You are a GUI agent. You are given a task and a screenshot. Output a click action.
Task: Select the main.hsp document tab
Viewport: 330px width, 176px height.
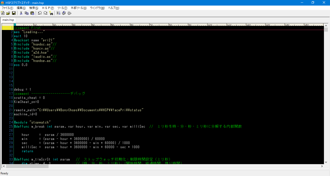coord(8,20)
